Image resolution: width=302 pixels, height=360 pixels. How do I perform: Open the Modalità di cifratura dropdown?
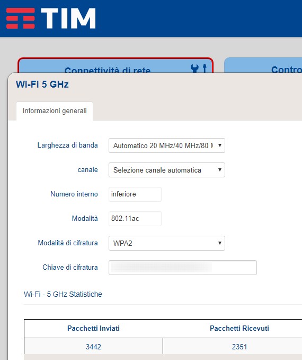tap(167, 243)
